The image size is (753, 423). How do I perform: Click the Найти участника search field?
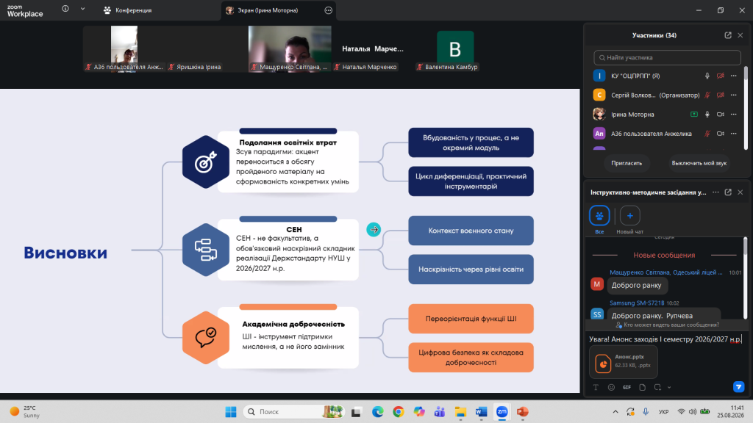[667, 57]
